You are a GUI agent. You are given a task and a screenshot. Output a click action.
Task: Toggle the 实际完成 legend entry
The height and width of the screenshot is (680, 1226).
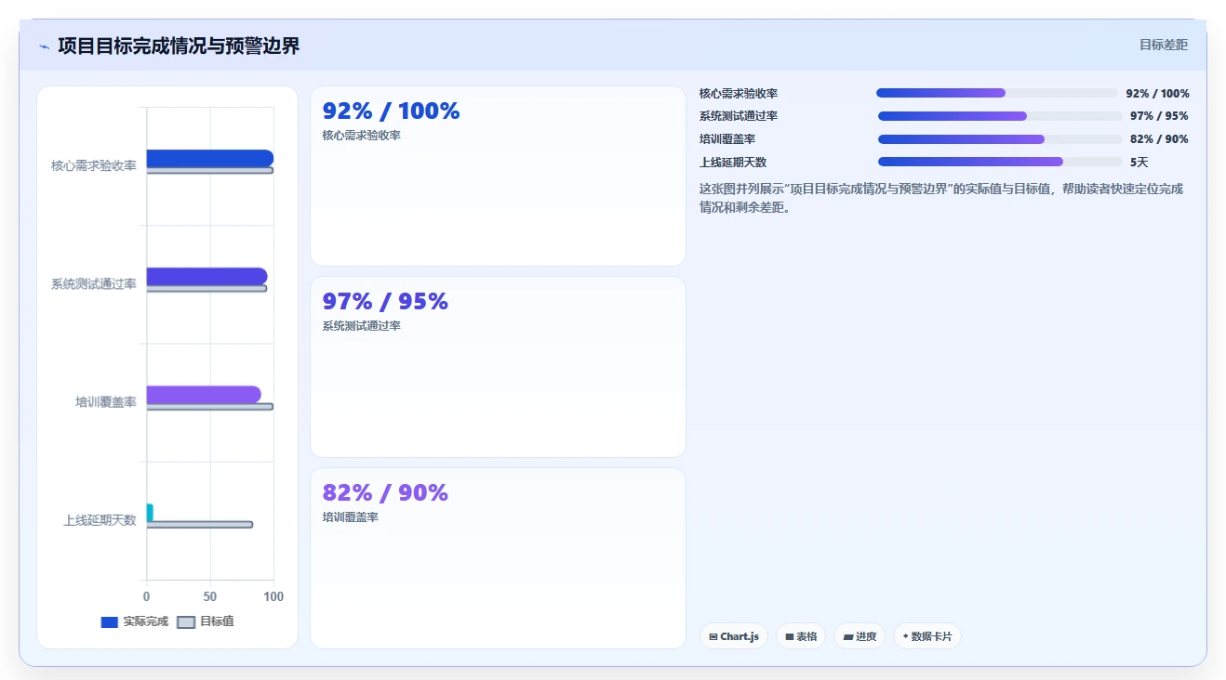click(135, 621)
